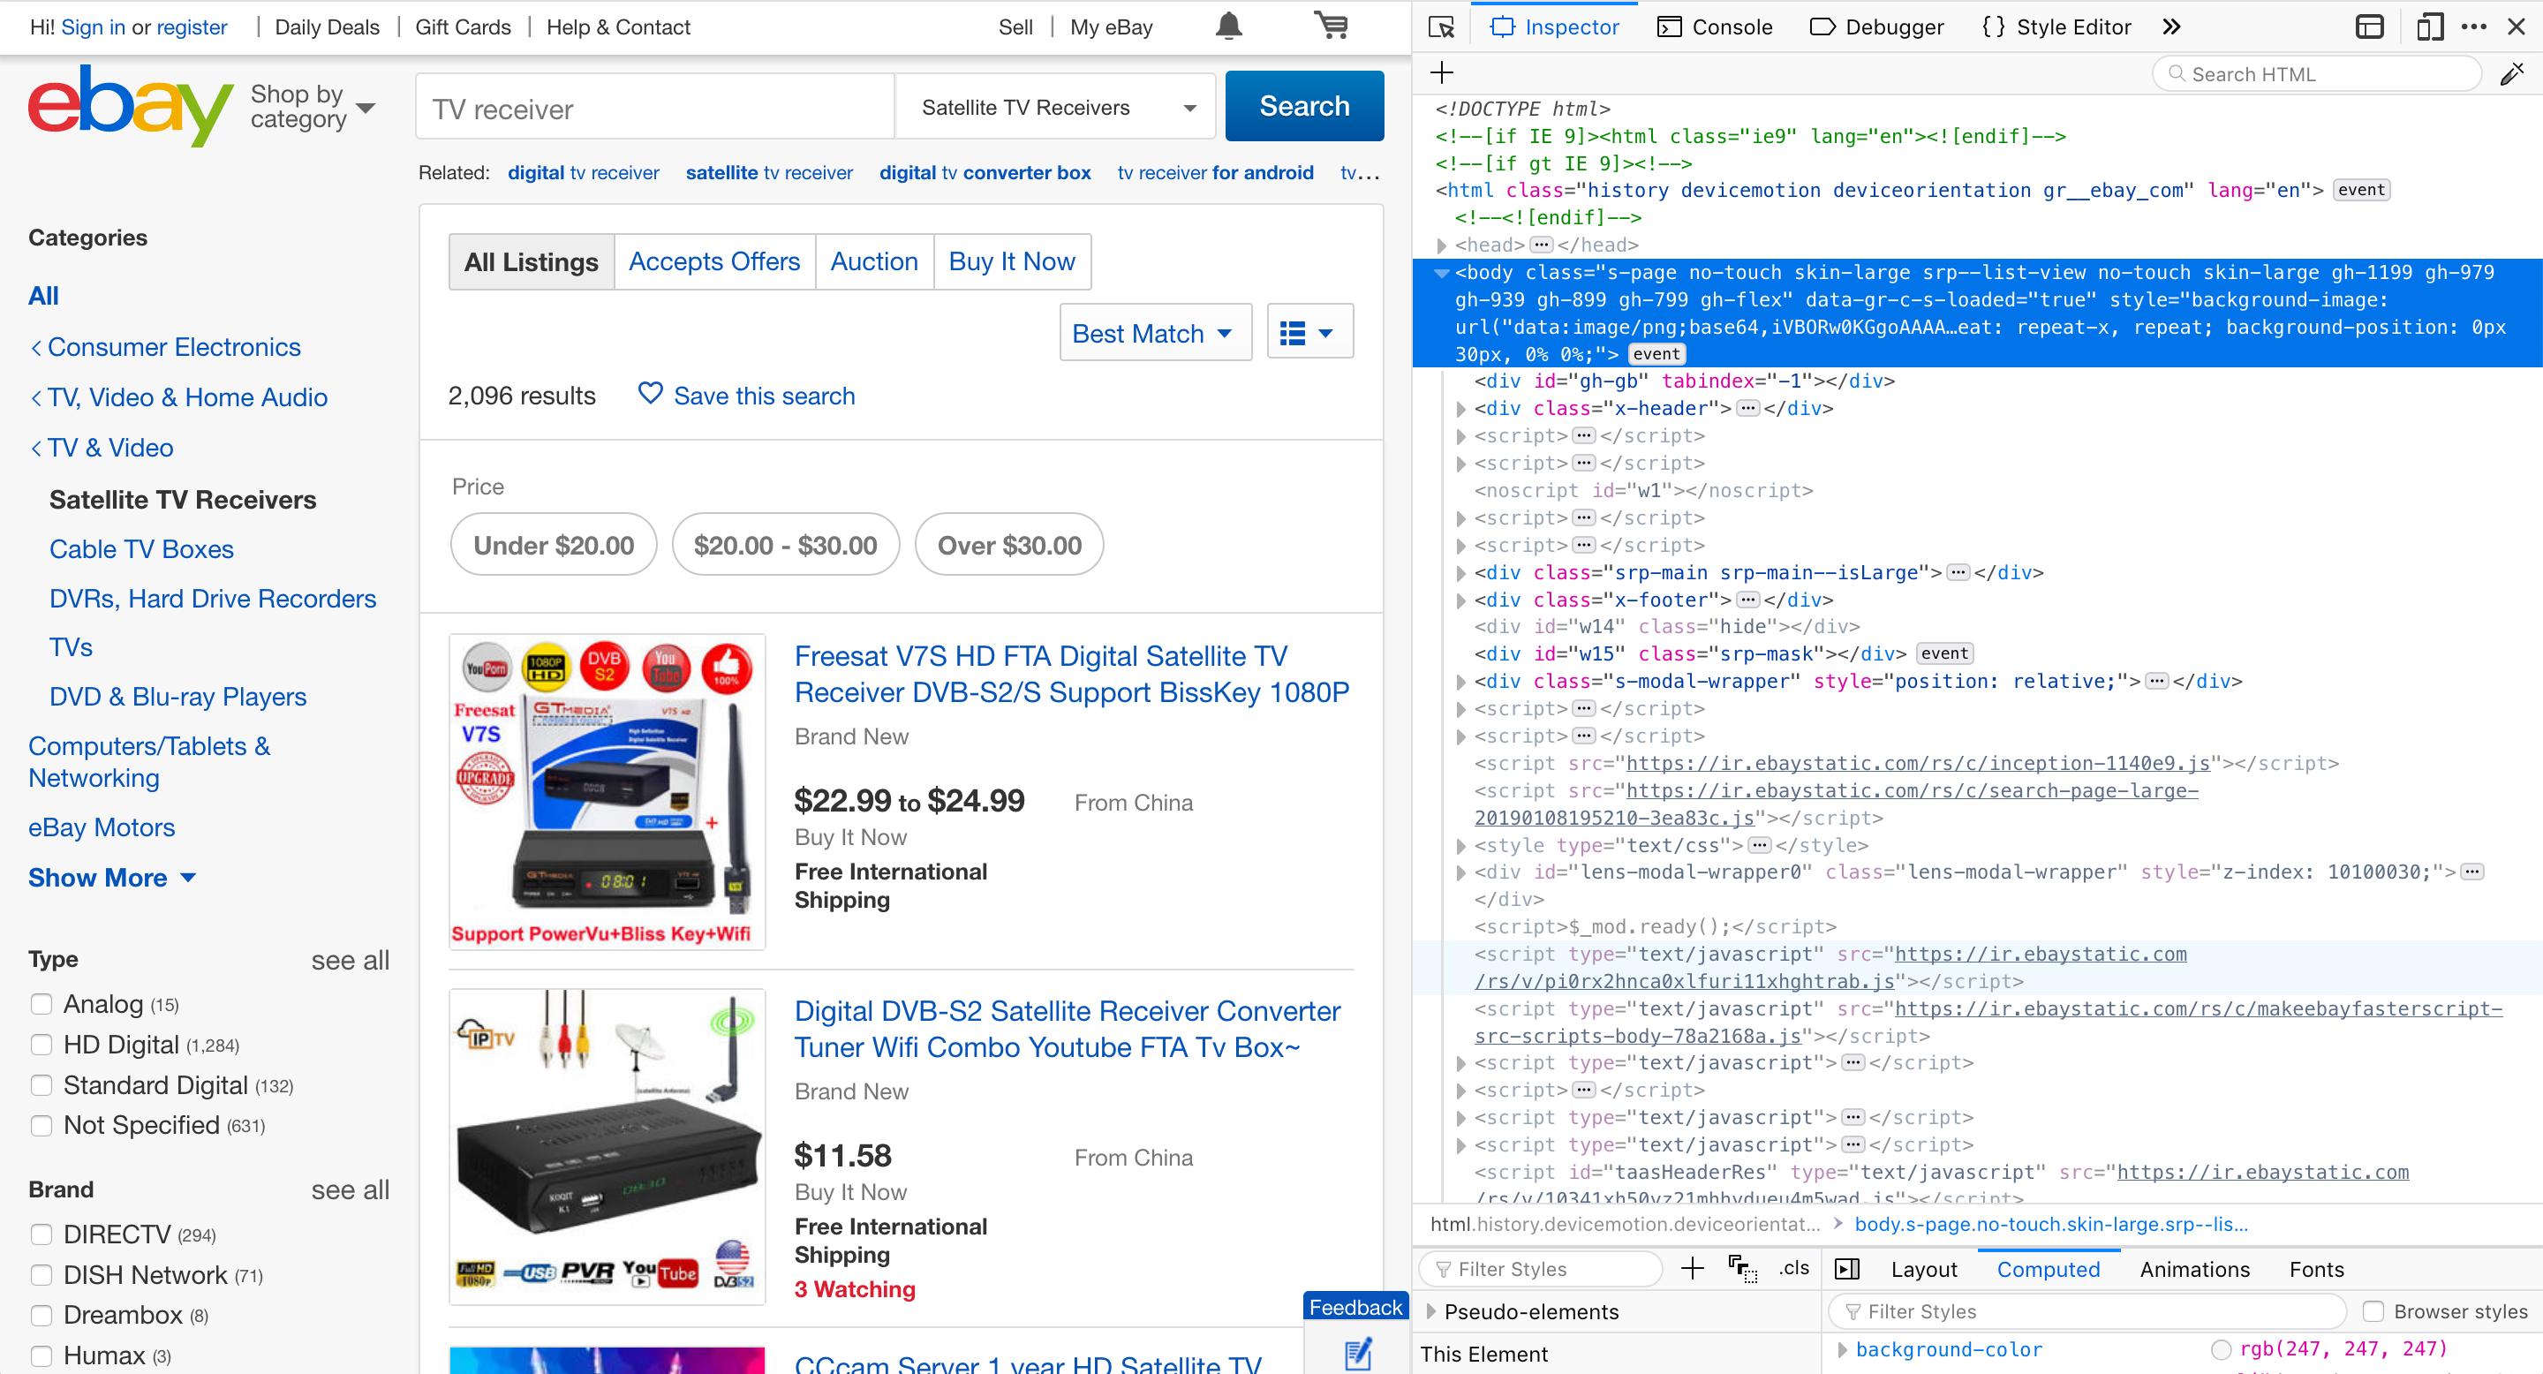Screen dimensions: 2543x1374
Task: Check the HD Digital type filter
Action: click(x=42, y=1045)
